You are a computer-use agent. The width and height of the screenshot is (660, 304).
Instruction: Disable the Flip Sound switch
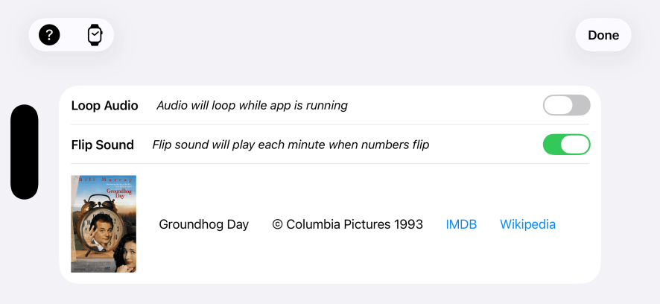[x=566, y=145]
